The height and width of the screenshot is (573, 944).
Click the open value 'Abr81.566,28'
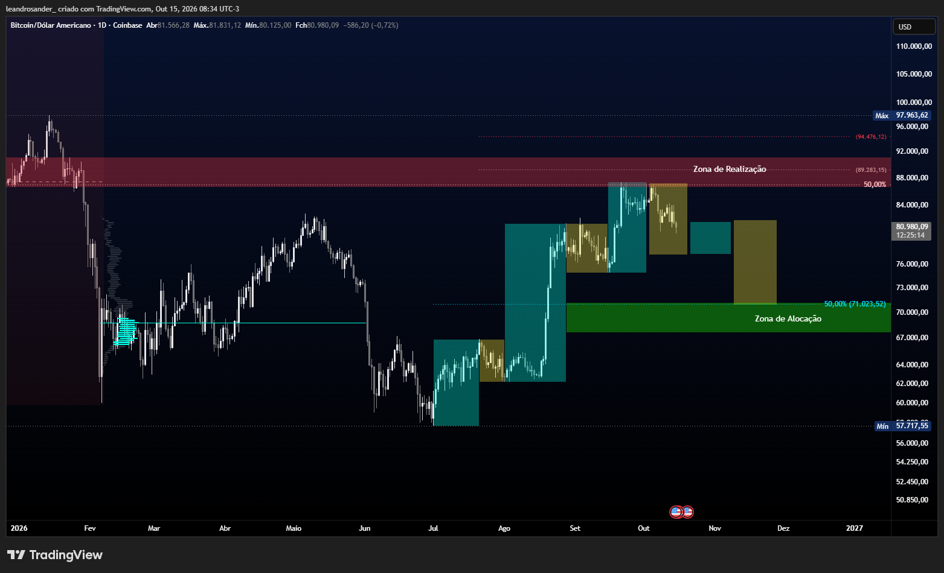(x=168, y=25)
